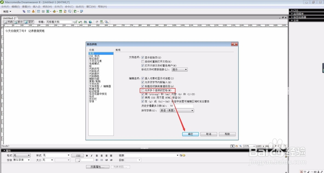Click 确定 button in preferences dialog

(x=191, y=134)
